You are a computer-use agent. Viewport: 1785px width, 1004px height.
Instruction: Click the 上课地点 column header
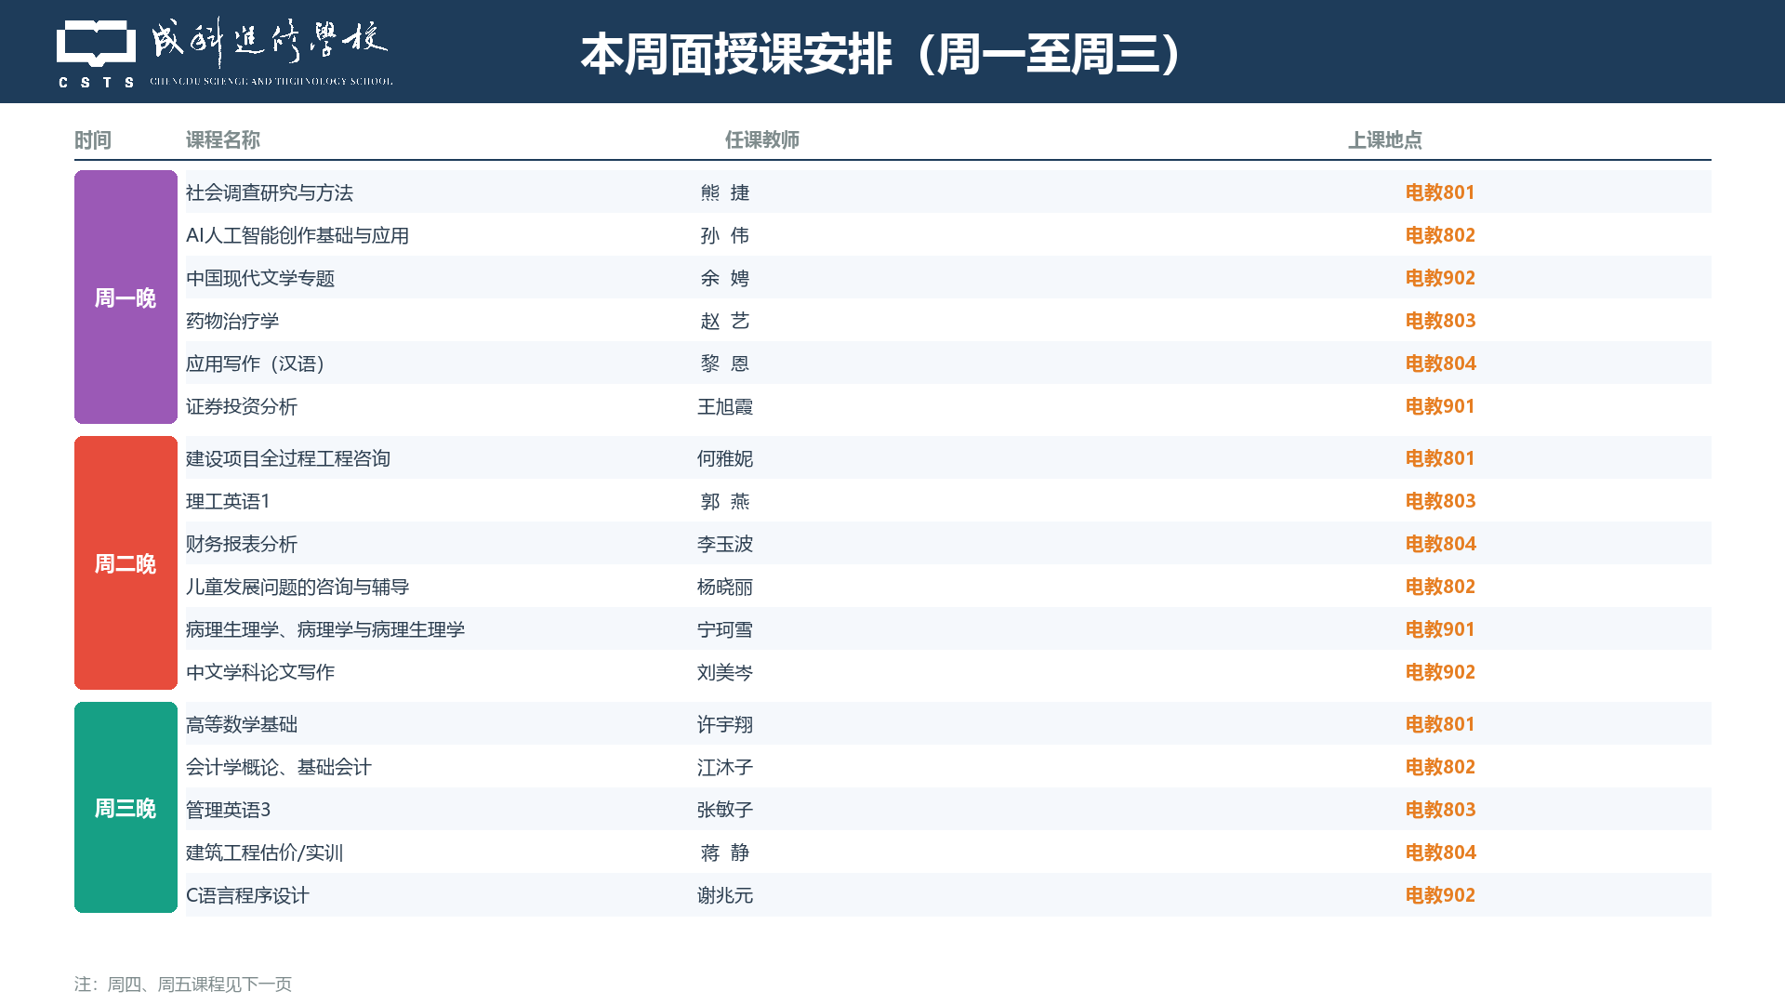pos(1385,140)
